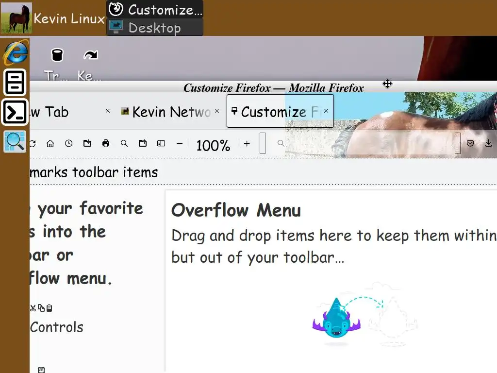Click the dragon illustration in Overflow Menu

(x=336, y=318)
